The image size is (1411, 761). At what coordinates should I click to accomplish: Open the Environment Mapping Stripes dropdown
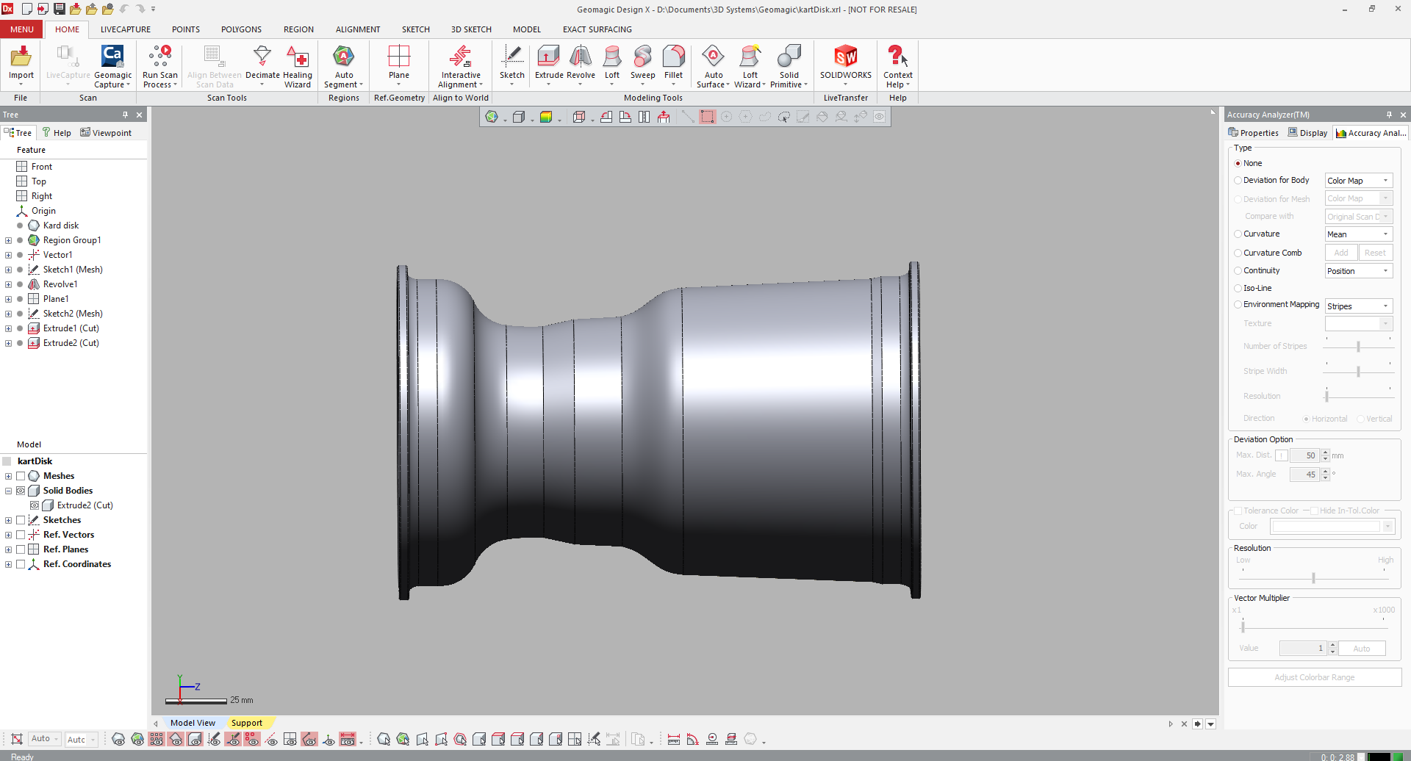1358,306
